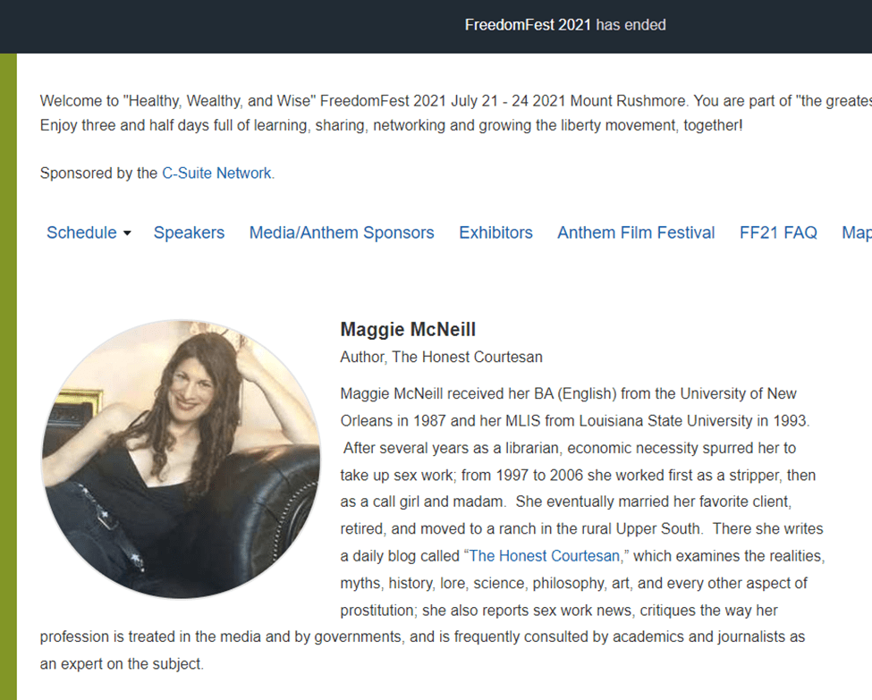
Task: Click the dark top banner bar
Action: 436,27
